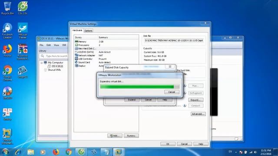278x156 pixels.
Task: Click the Disk file path field
Action: pos(174,40)
